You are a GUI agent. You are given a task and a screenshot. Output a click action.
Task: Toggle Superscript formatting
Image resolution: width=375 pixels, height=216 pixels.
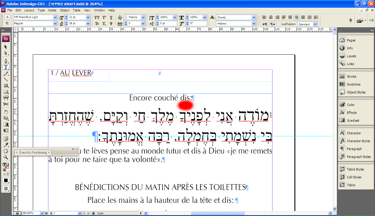pyautogui.click(x=104, y=18)
